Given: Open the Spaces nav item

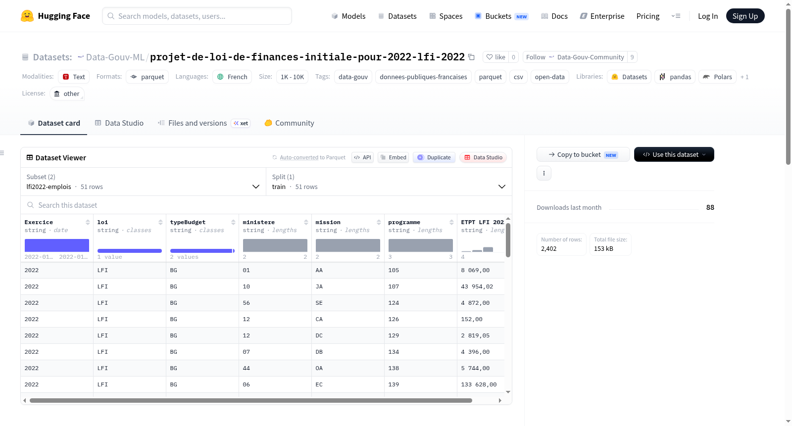Looking at the screenshot, I should pos(446,16).
